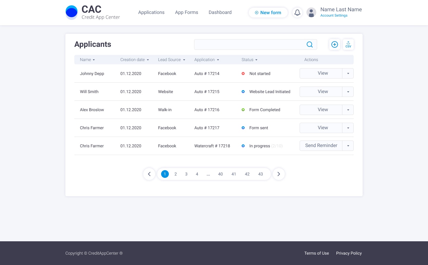Click Auto # 17216 application cell

pyautogui.click(x=207, y=110)
